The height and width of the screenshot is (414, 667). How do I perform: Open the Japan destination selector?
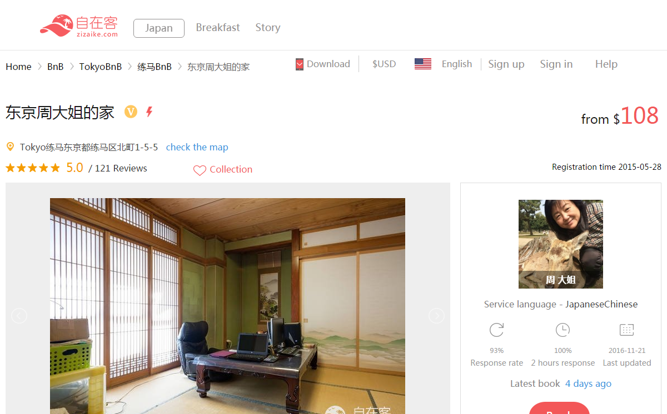pos(159,28)
